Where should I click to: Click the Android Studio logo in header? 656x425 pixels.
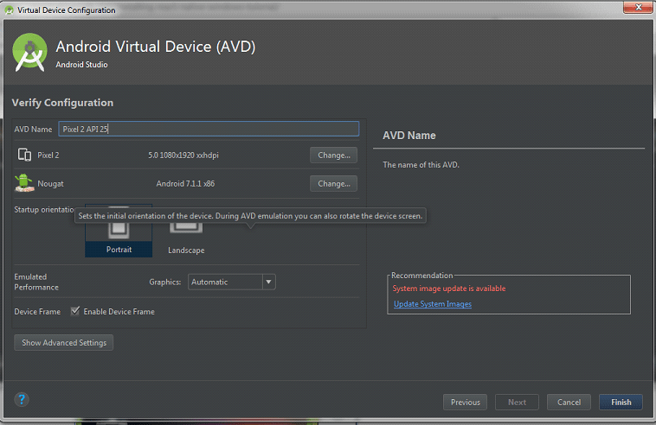pyautogui.click(x=29, y=53)
